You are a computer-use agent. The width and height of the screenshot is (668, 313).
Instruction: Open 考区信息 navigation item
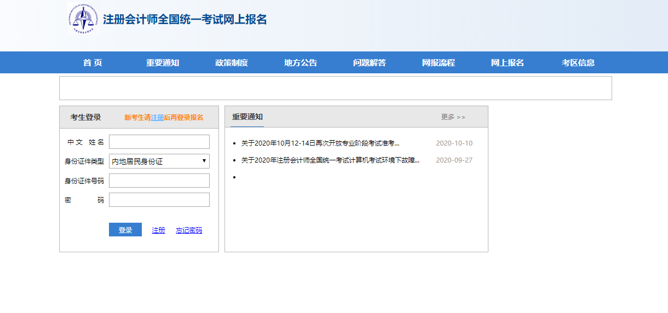point(578,63)
